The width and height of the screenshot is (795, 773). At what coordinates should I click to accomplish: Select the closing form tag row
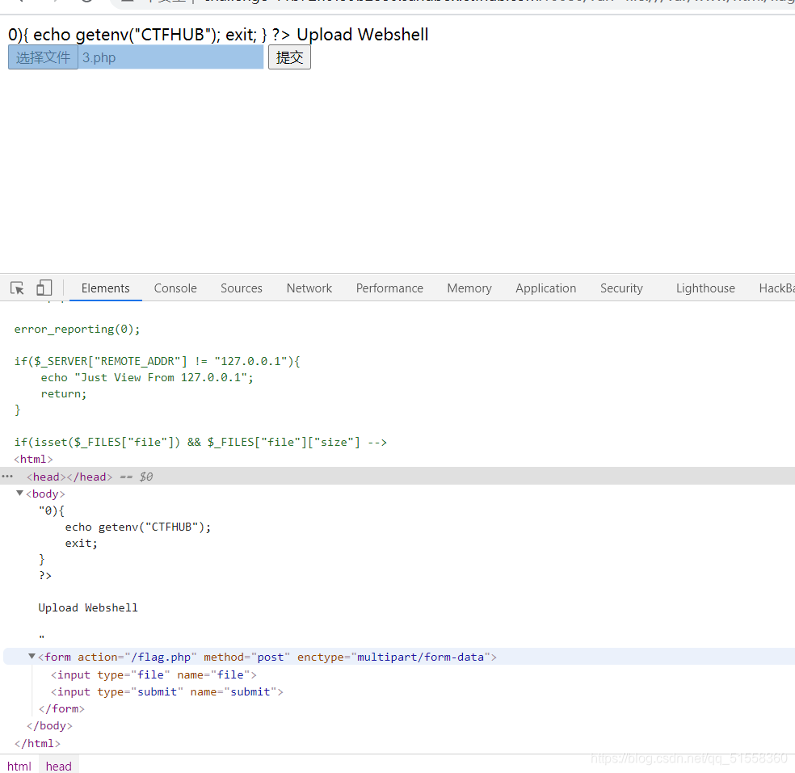point(61,708)
